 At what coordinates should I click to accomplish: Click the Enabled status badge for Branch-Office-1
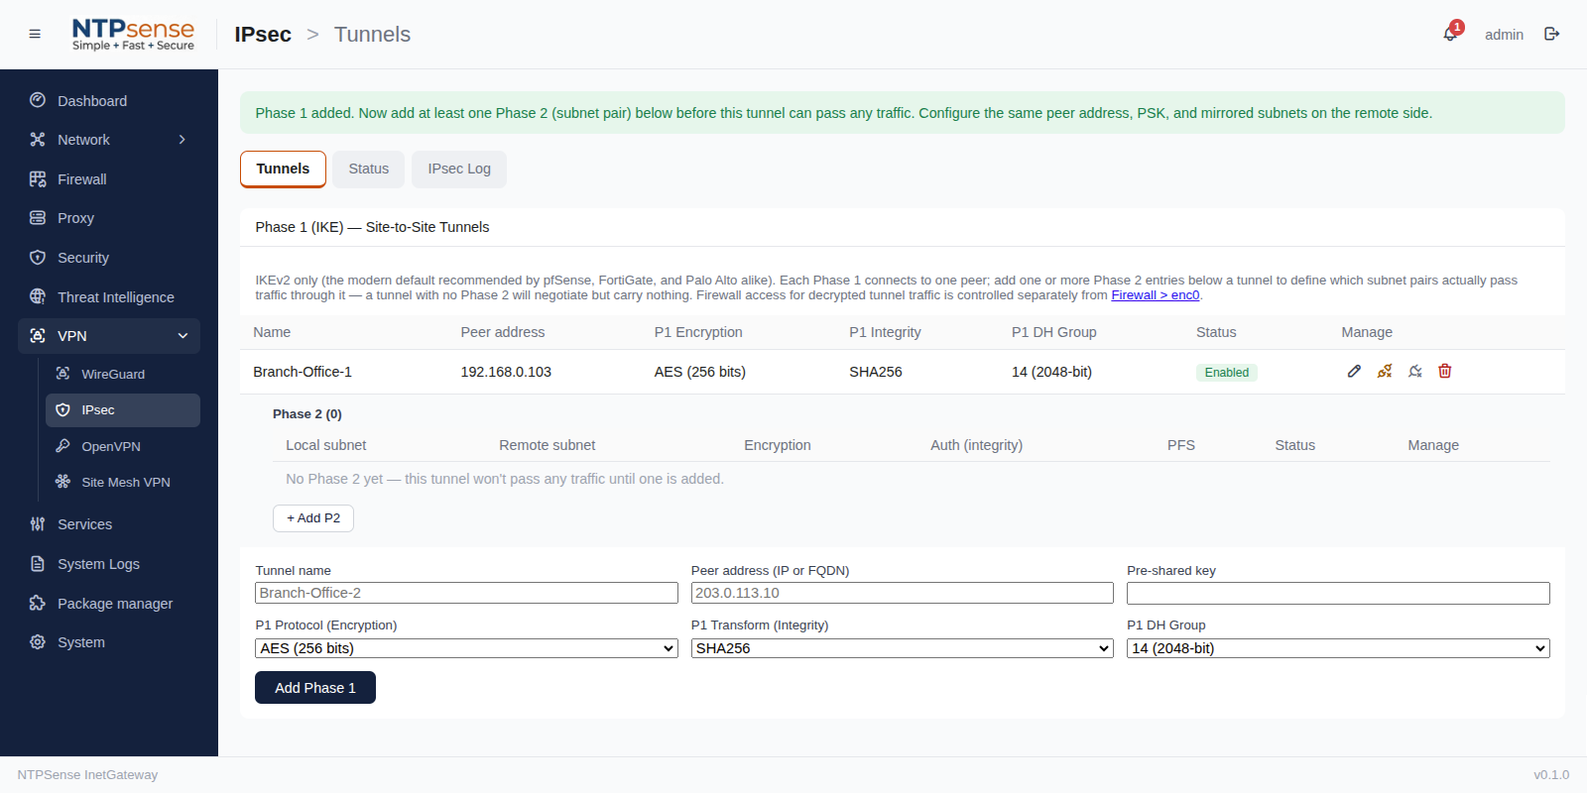[1227, 373]
